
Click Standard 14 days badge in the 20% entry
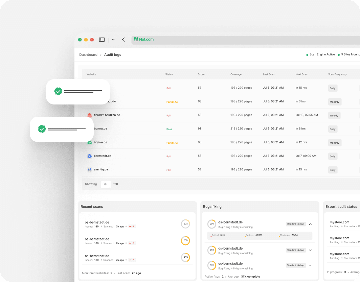(x=295, y=224)
